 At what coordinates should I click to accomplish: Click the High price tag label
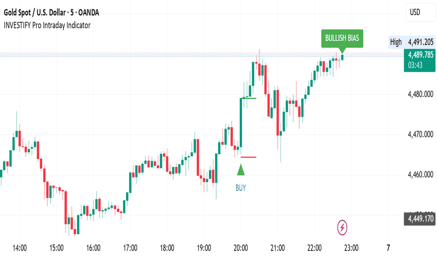[x=396, y=42]
